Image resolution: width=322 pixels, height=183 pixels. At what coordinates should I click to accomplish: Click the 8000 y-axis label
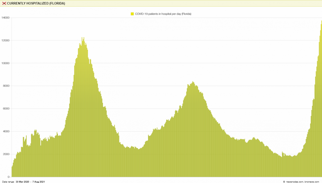[x=6, y=86]
